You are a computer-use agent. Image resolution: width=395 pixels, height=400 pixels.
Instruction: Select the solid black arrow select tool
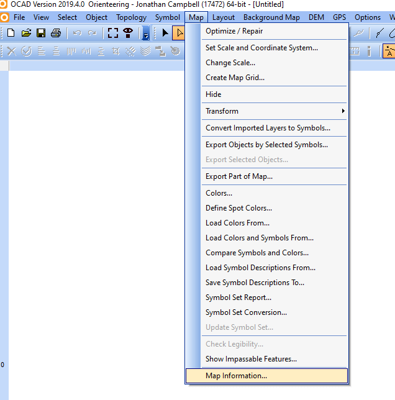coord(165,33)
